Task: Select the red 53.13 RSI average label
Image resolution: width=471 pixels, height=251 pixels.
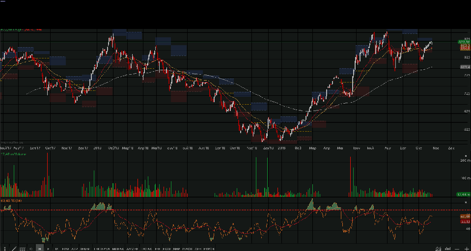Action: pyautogui.click(x=465, y=222)
